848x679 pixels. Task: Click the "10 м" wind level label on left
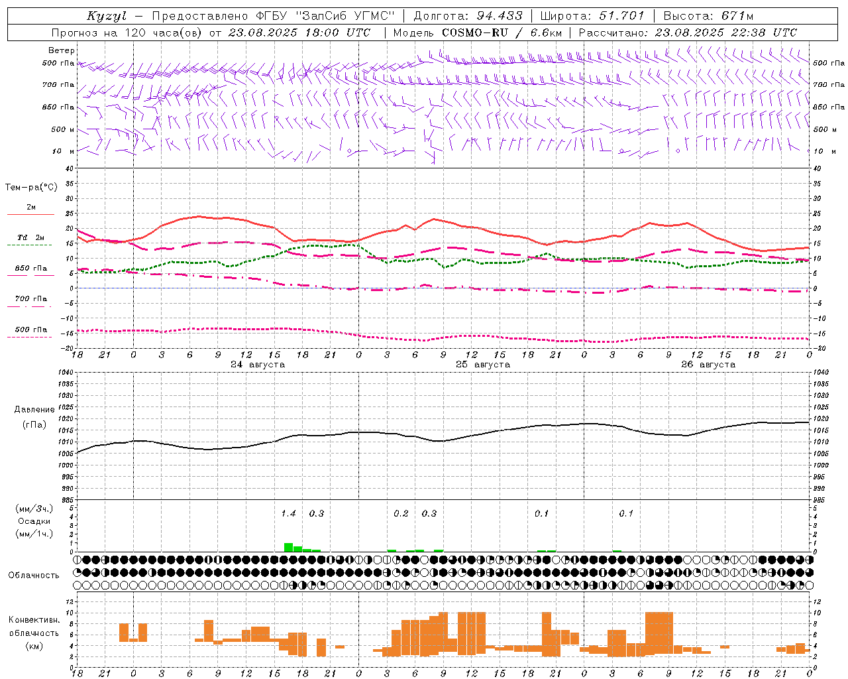(x=64, y=151)
